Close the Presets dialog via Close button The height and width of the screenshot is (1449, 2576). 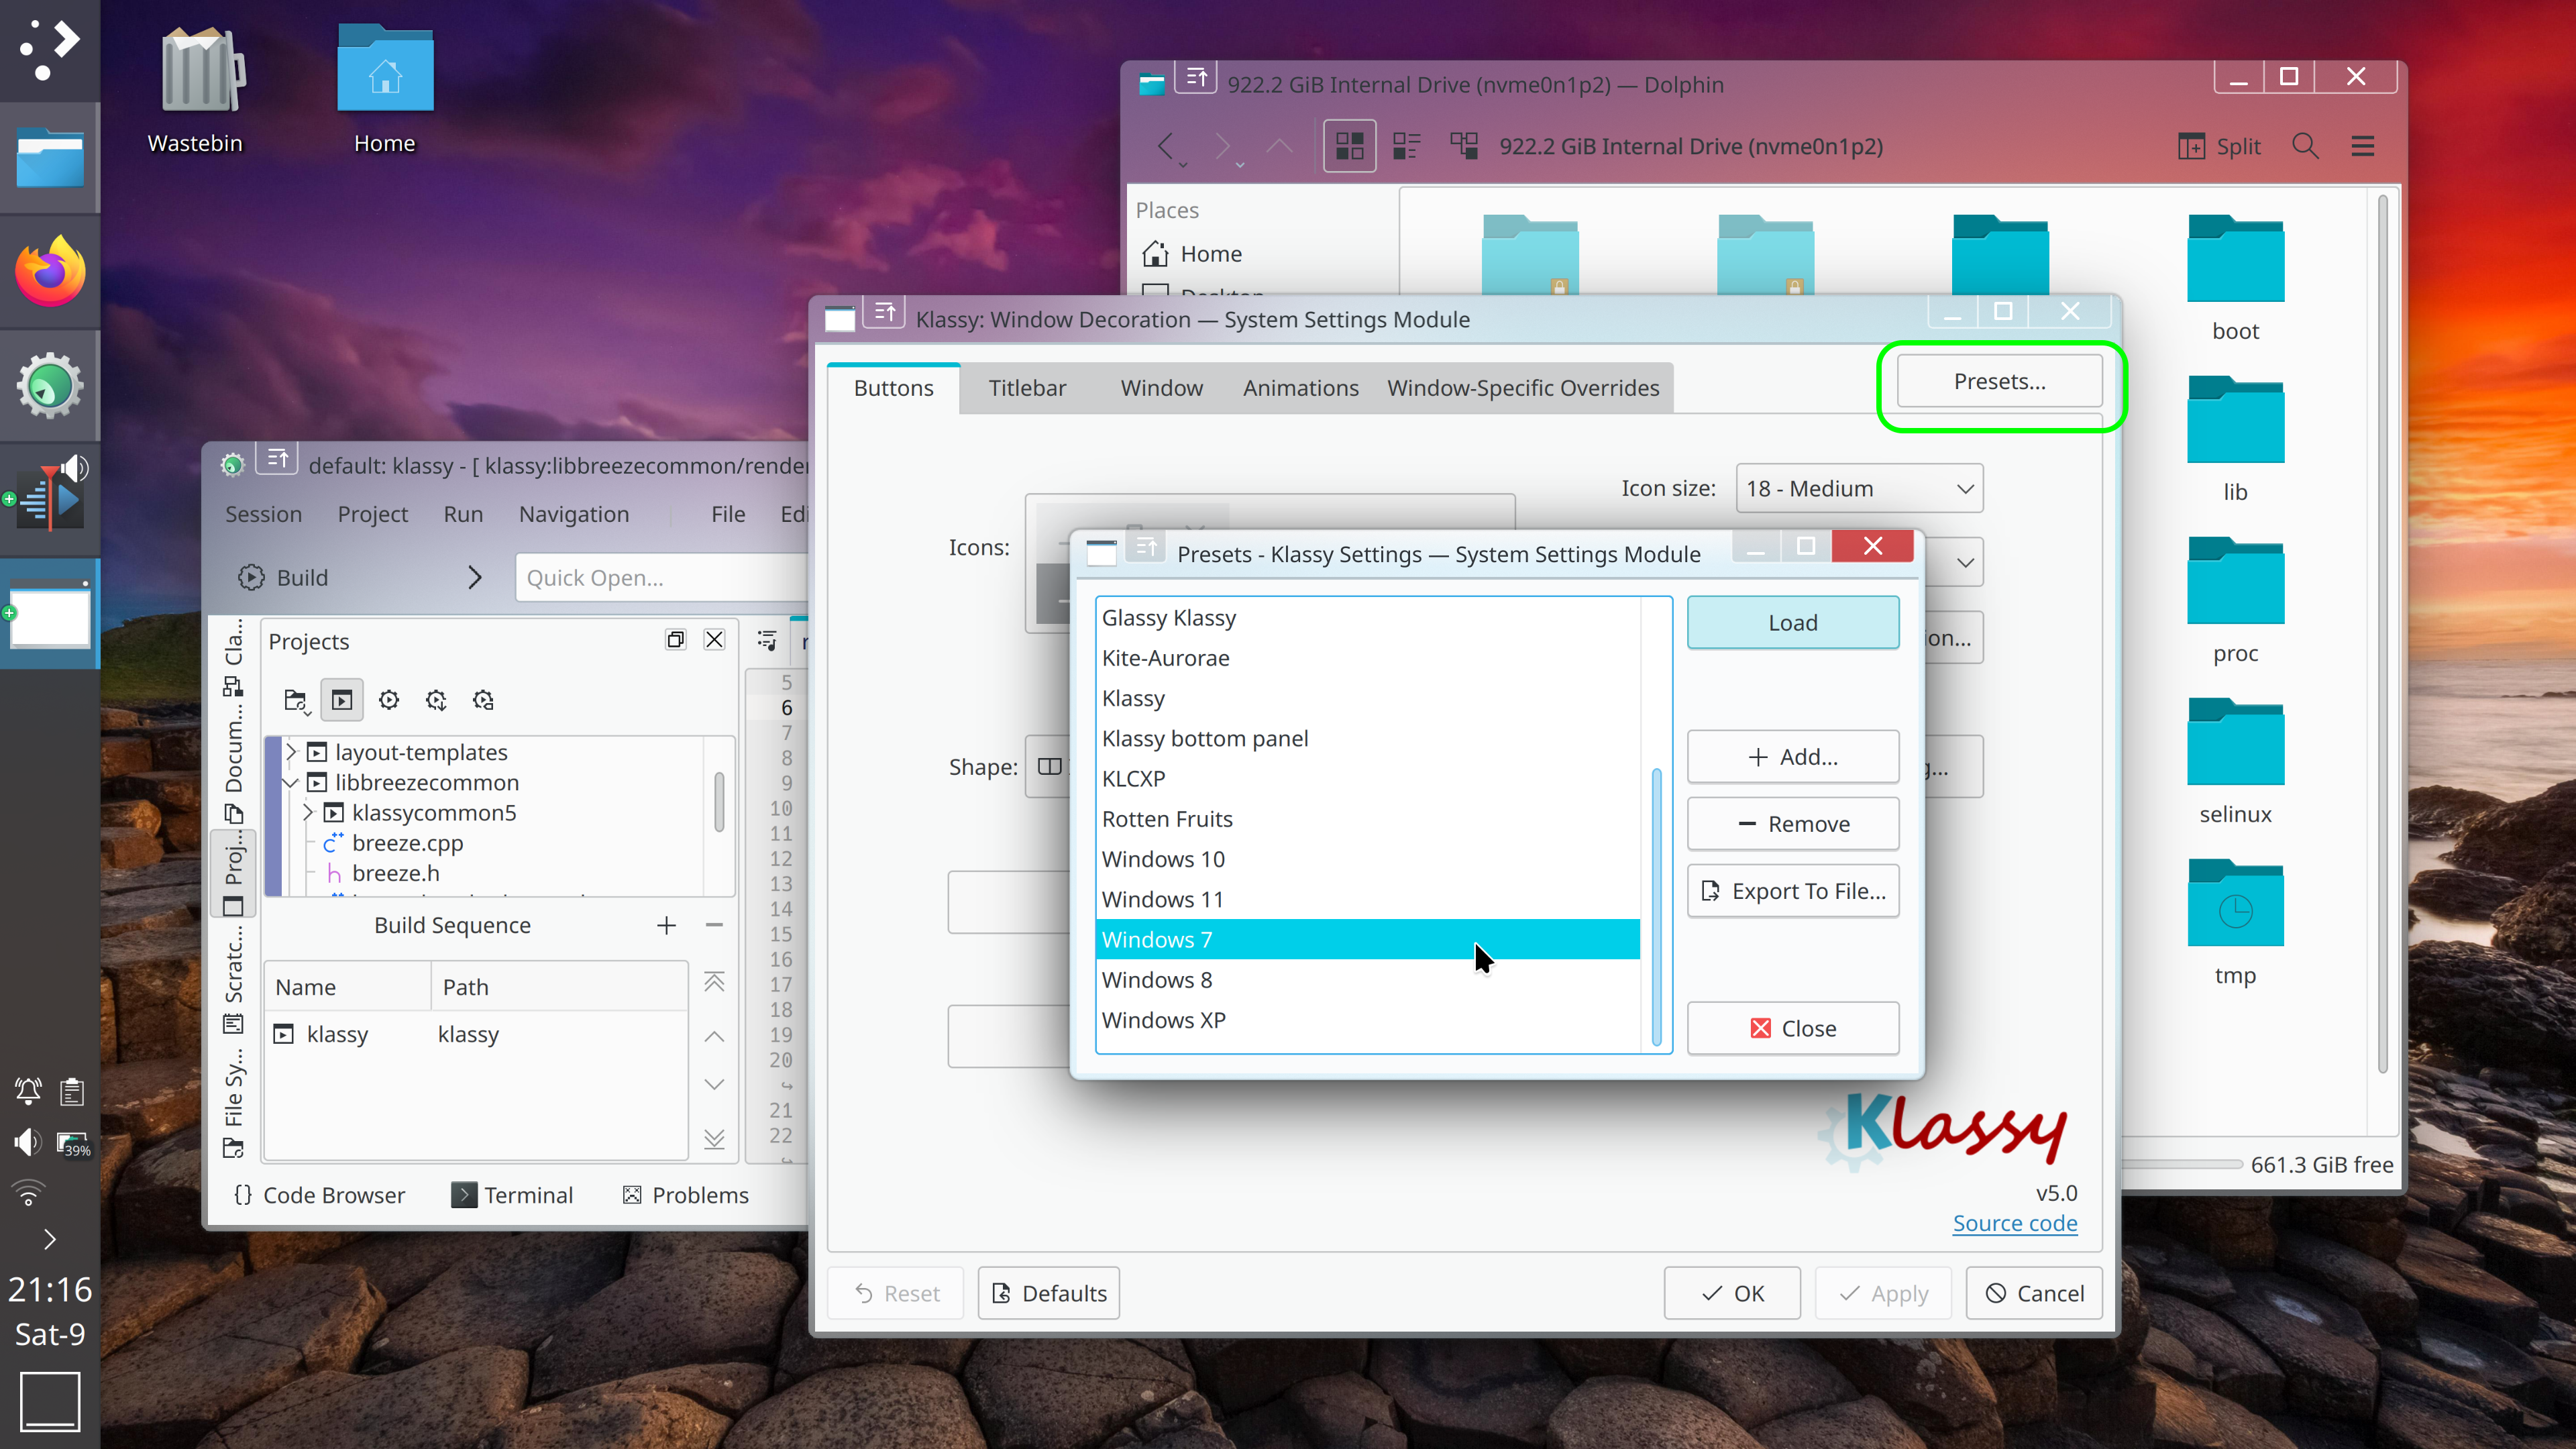(x=1793, y=1027)
